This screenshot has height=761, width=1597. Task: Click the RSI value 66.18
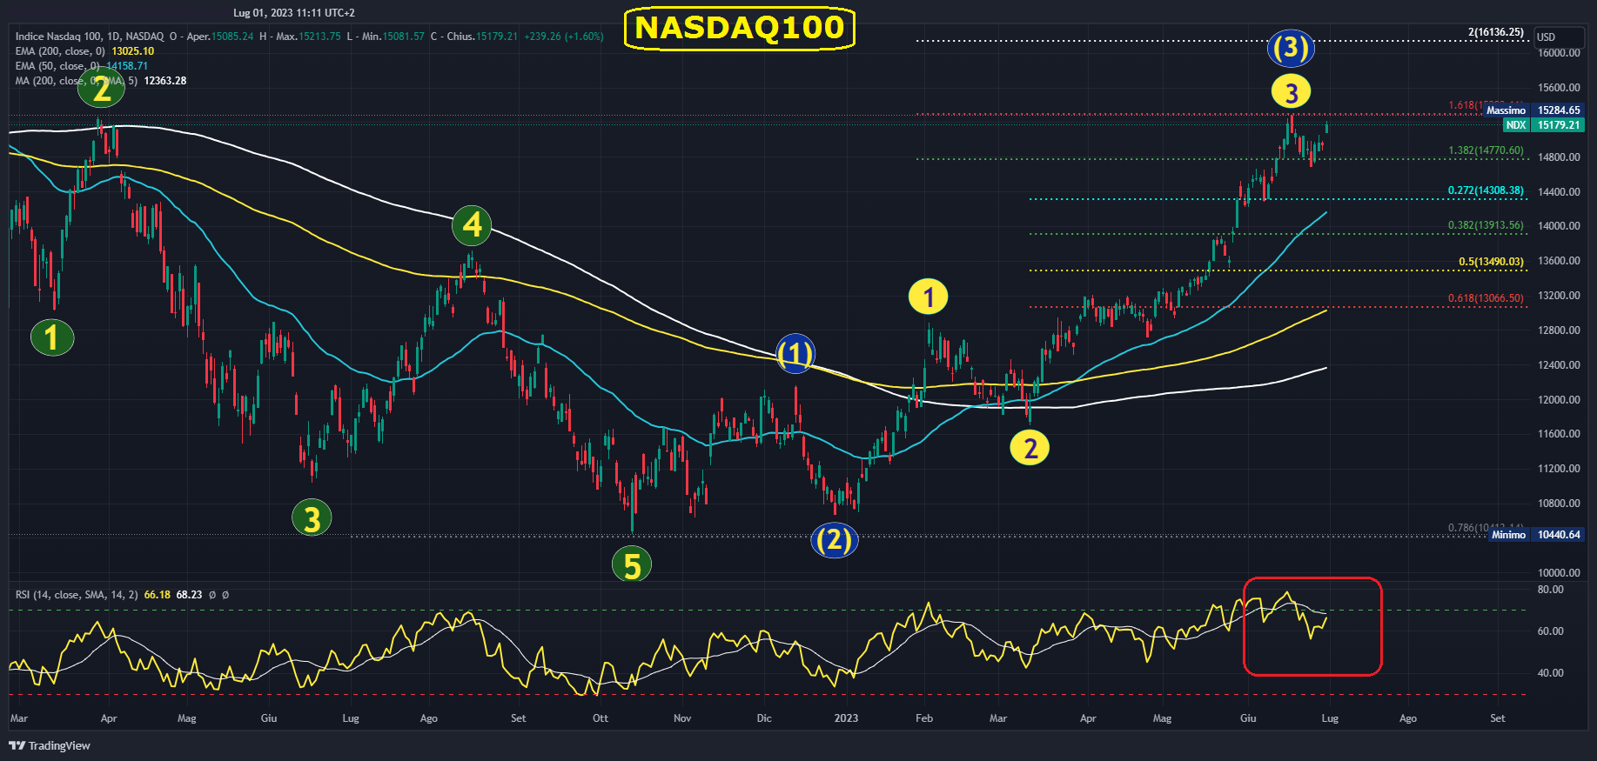tap(158, 595)
